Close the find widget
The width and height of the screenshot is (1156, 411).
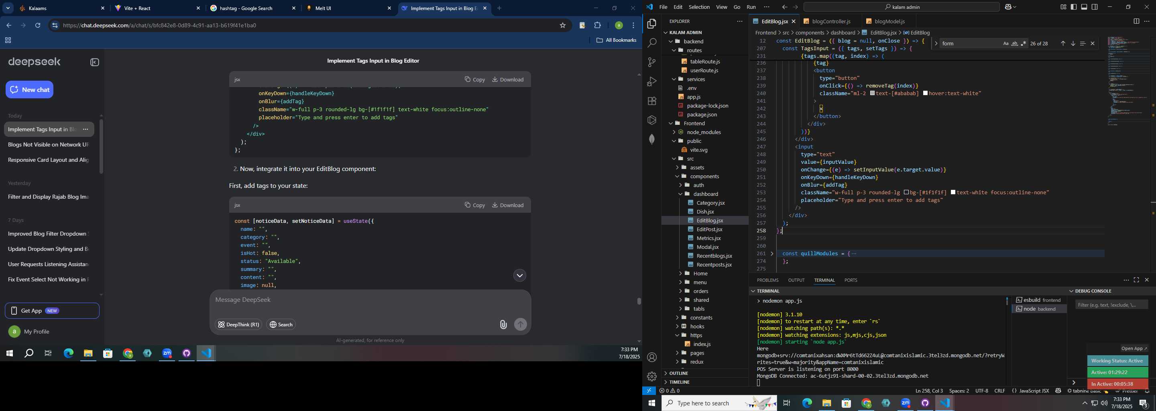tap(1093, 43)
